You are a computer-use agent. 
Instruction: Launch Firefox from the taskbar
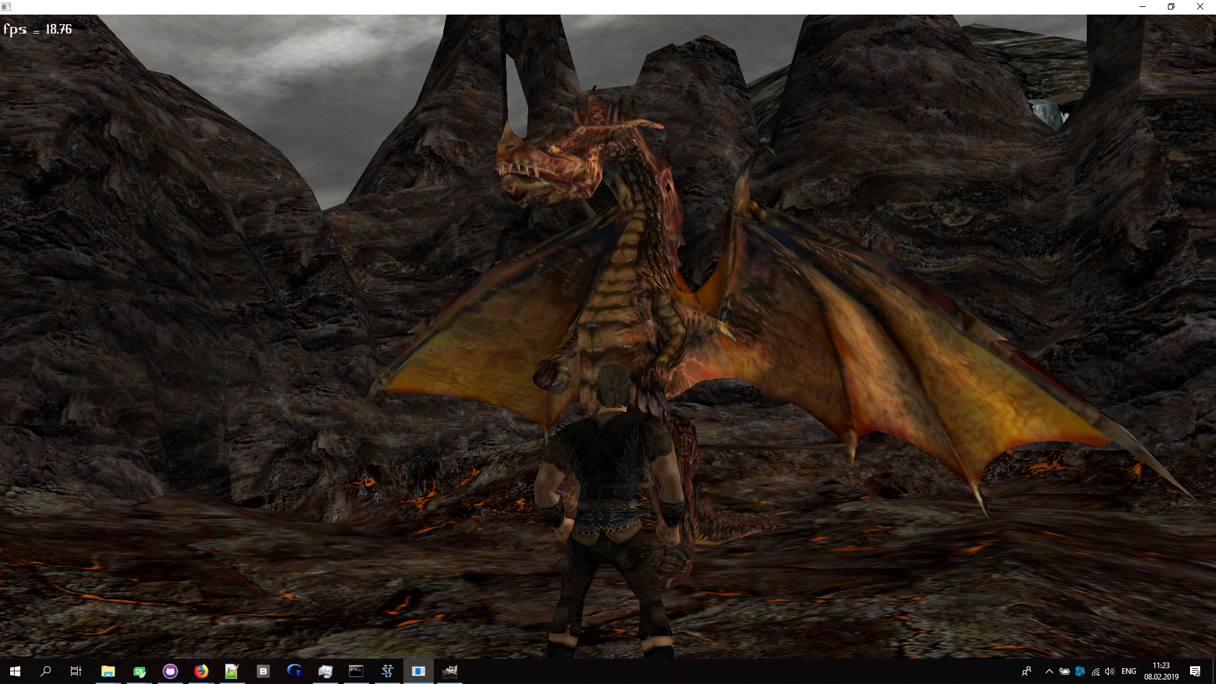[201, 671]
